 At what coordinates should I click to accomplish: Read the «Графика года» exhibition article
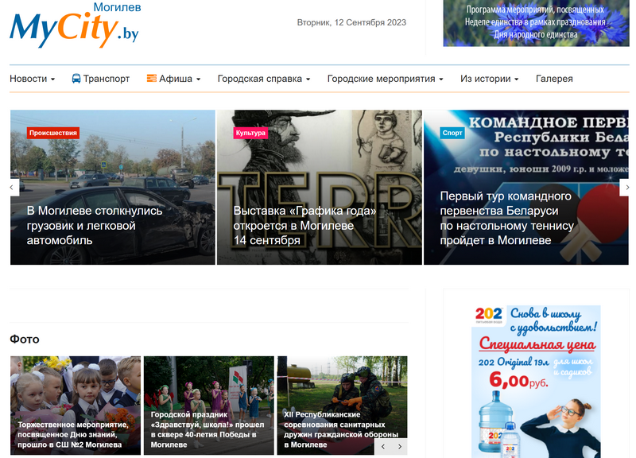pyautogui.click(x=304, y=225)
